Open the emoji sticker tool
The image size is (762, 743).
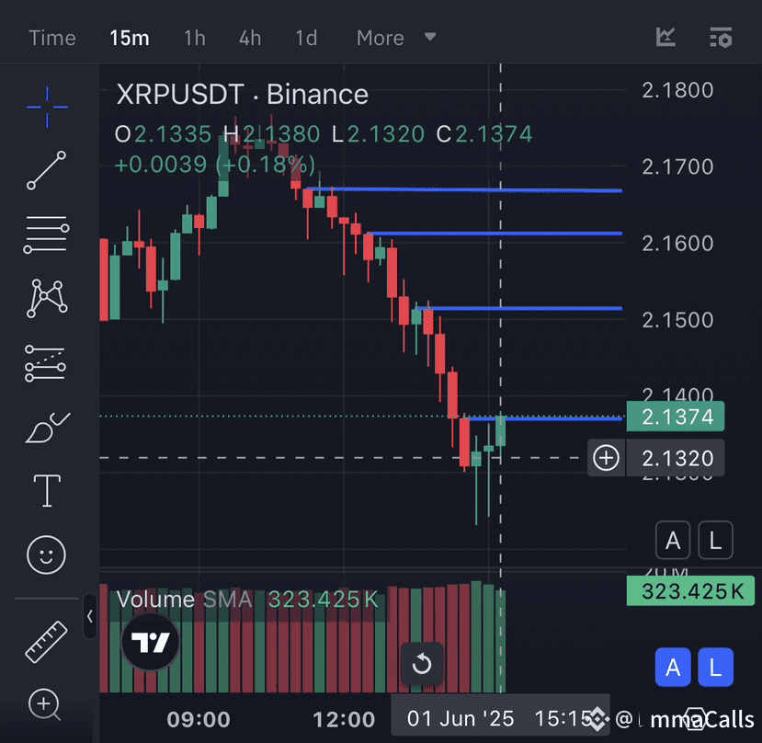coord(46,554)
